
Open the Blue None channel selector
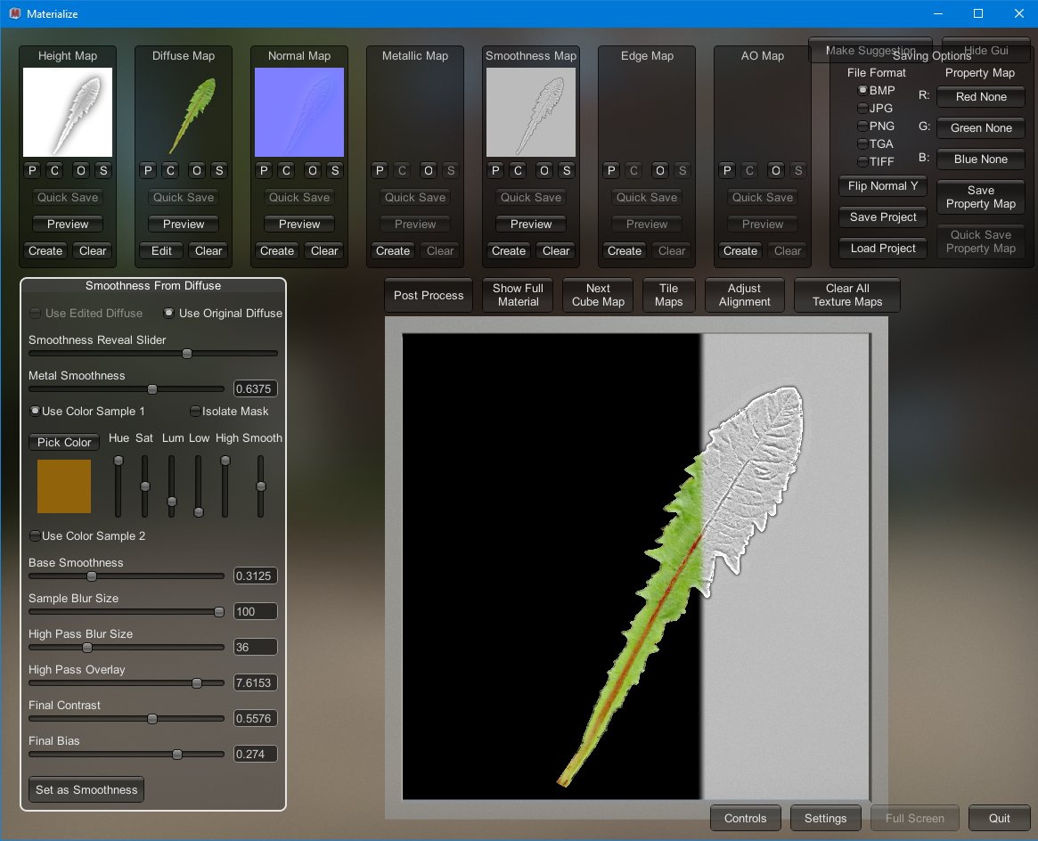980,159
